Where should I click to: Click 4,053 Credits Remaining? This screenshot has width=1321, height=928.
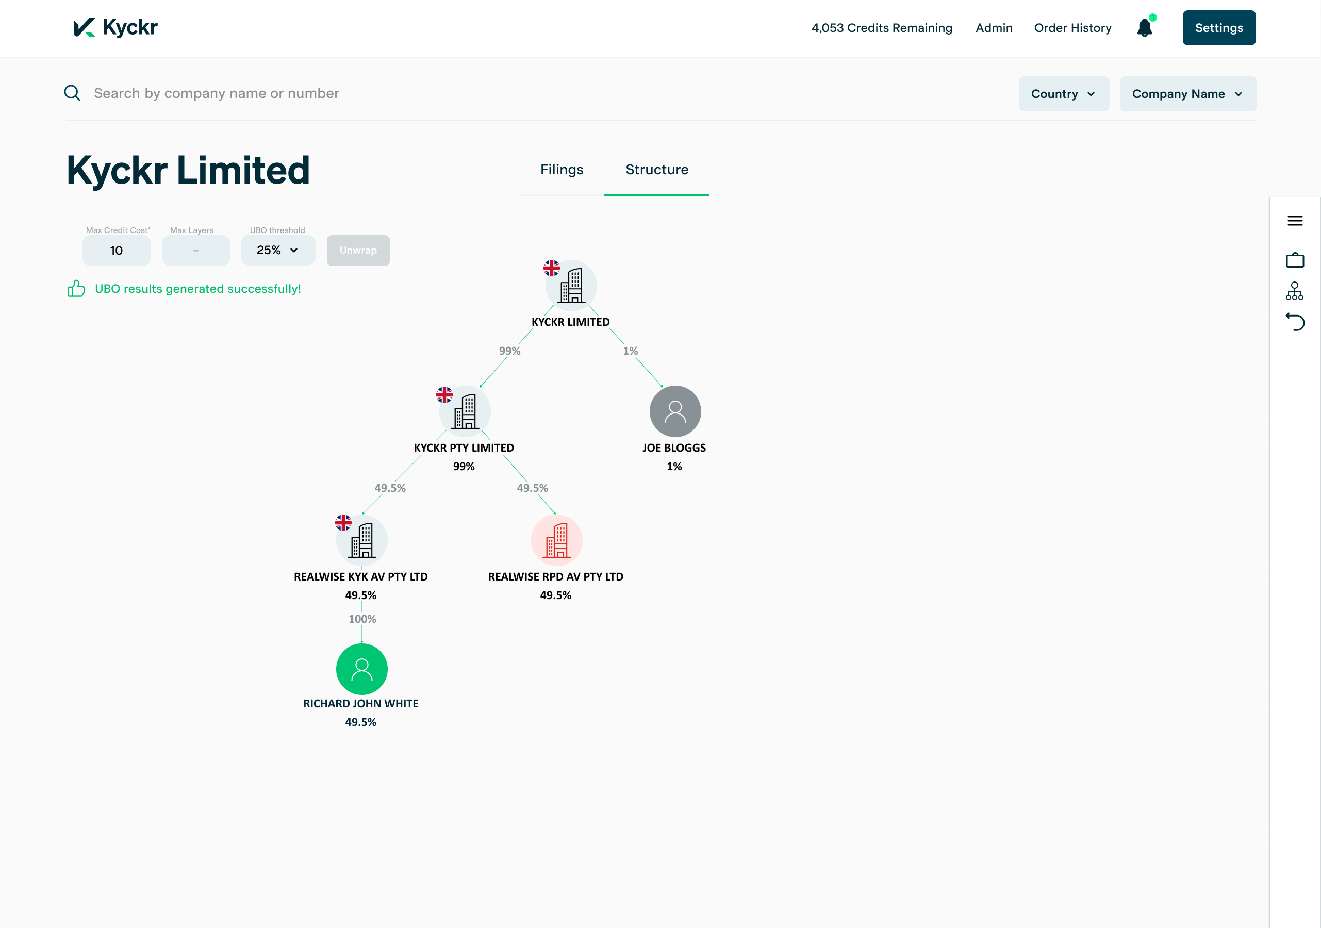pyautogui.click(x=881, y=28)
